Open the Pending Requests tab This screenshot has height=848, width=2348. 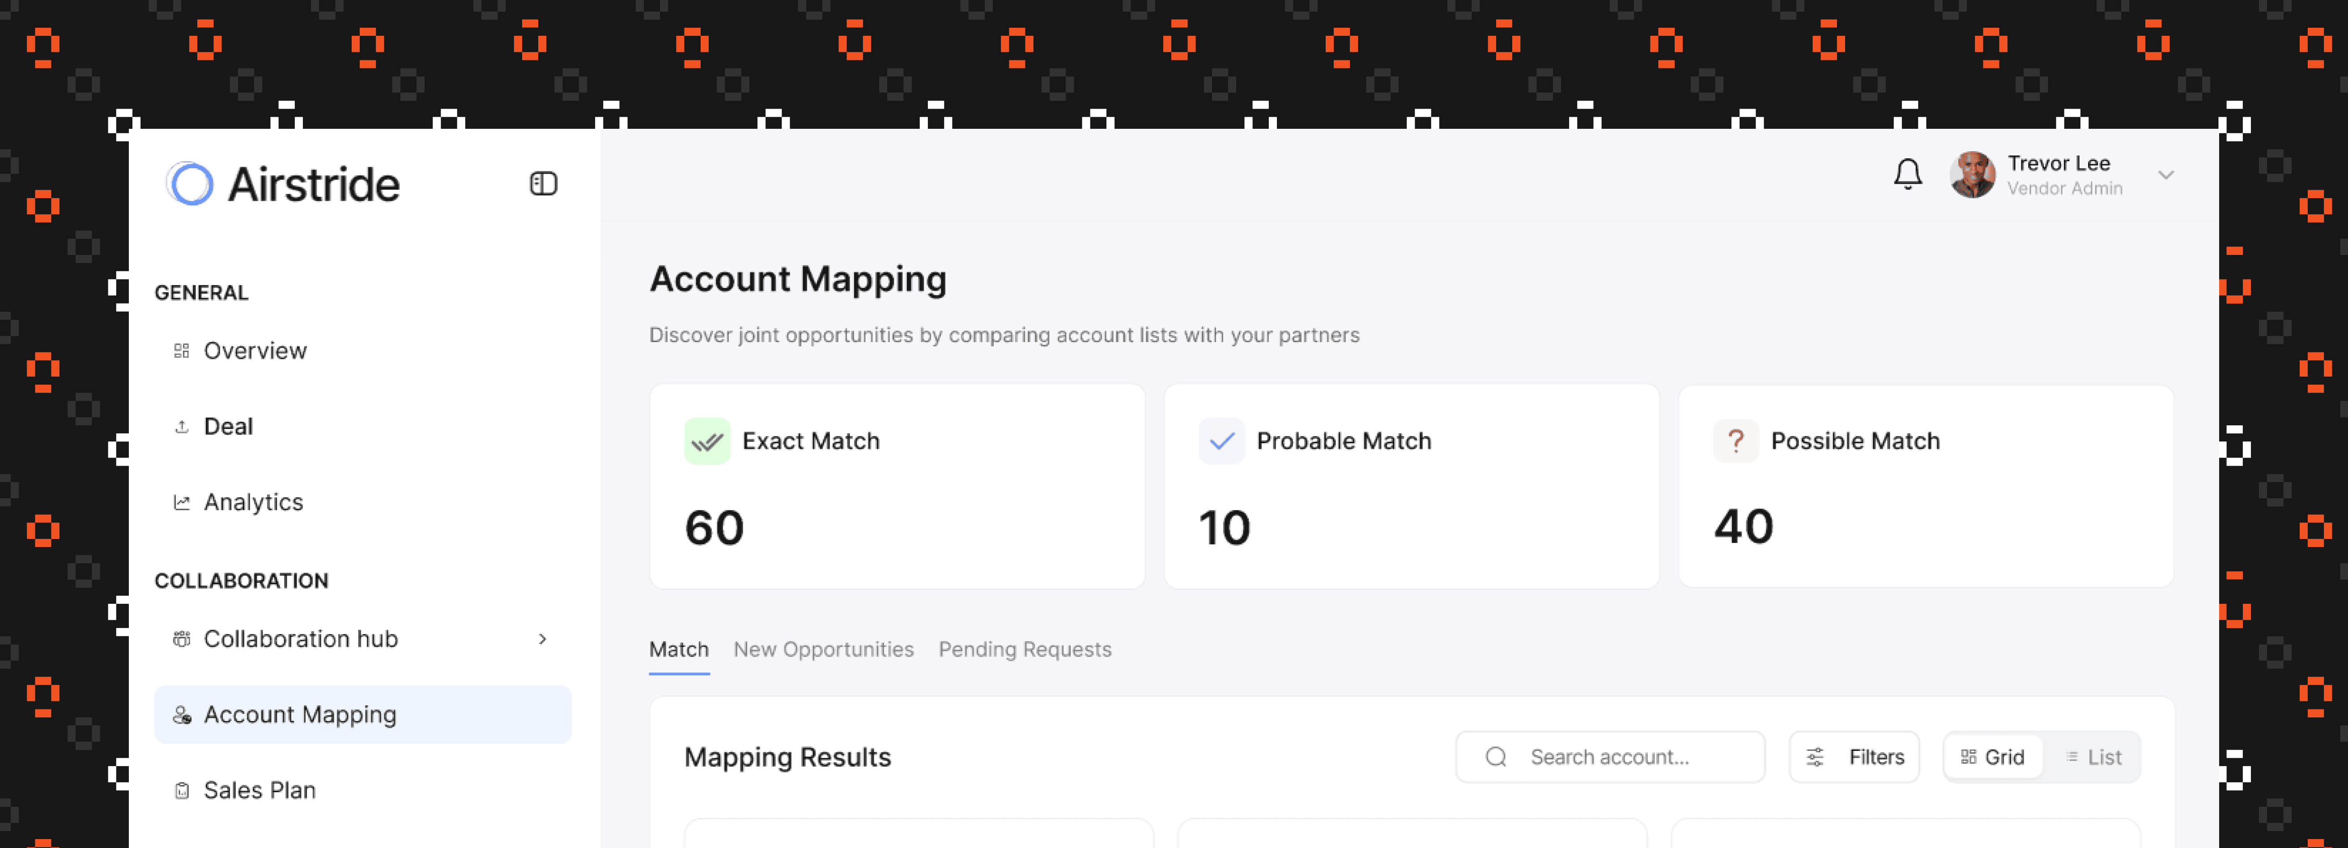(1025, 649)
